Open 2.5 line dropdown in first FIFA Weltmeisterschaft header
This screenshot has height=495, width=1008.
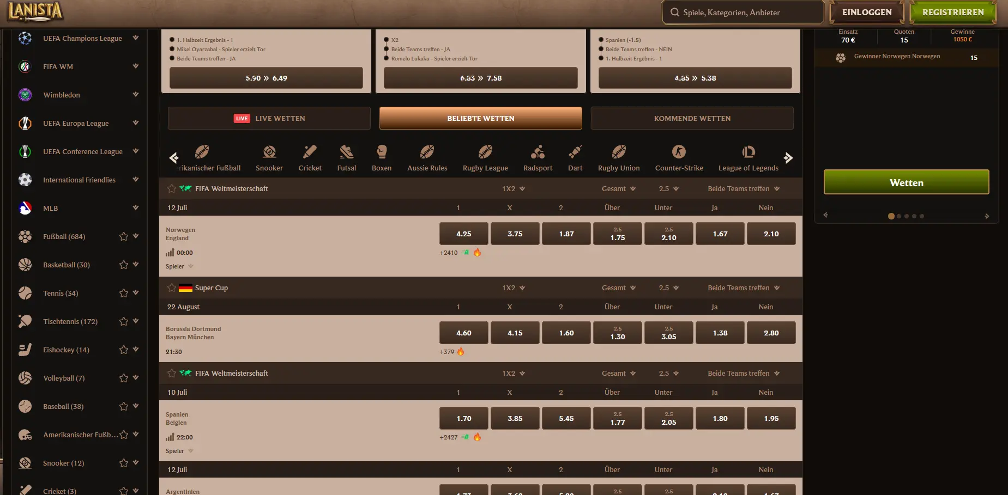click(x=669, y=188)
